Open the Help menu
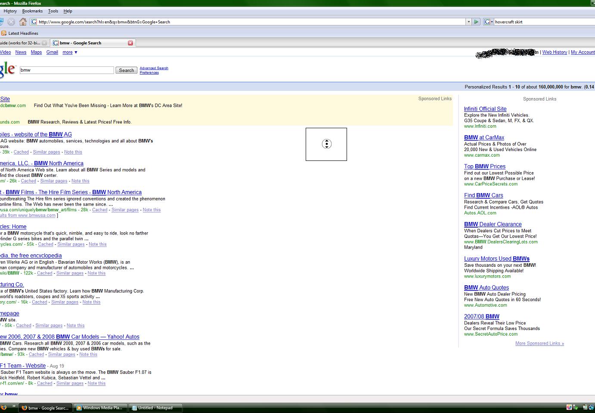The image size is (595, 413). click(x=68, y=11)
